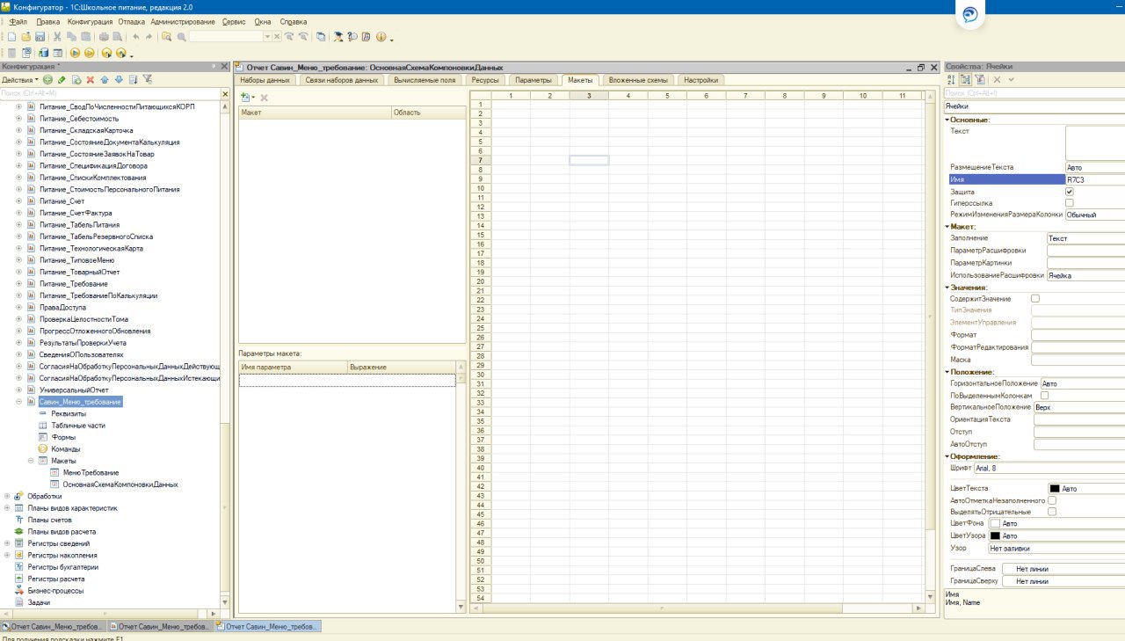Click the Имя field containing R7C3

(1095, 179)
